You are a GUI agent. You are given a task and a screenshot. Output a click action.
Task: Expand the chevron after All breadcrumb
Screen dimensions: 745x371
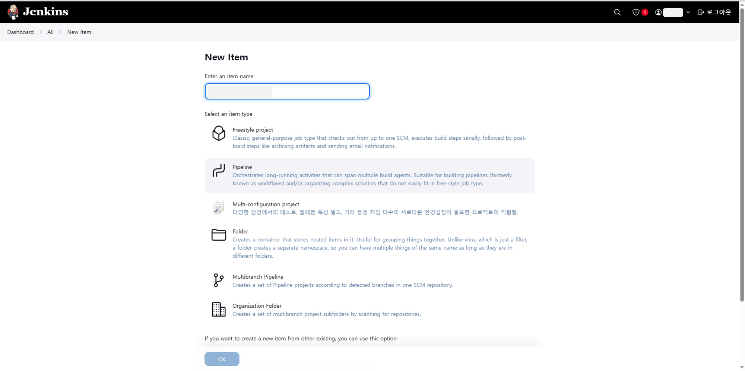60,32
